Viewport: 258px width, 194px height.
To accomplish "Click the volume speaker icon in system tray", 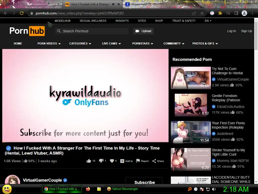I will tap(214, 189).
